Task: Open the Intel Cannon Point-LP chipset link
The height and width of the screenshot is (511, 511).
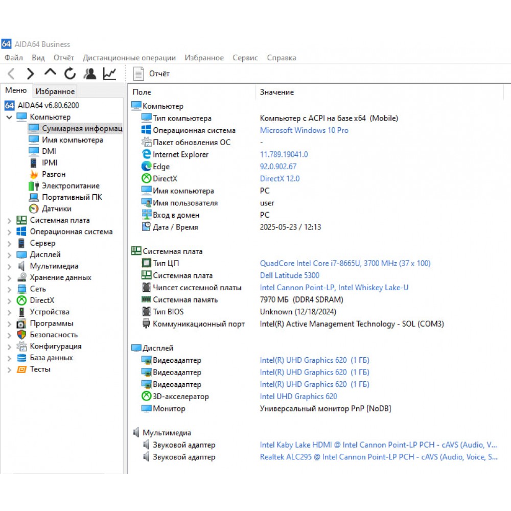Action: tap(334, 287)
